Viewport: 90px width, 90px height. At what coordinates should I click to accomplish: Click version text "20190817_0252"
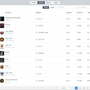(43, 32)
